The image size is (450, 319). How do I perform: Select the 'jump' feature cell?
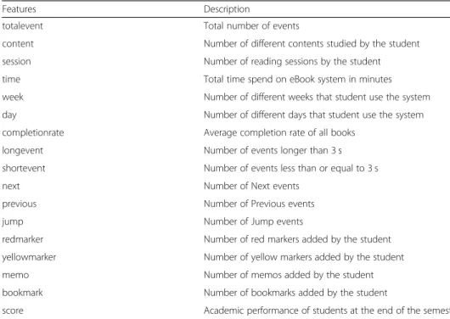[x=13, y=221]
